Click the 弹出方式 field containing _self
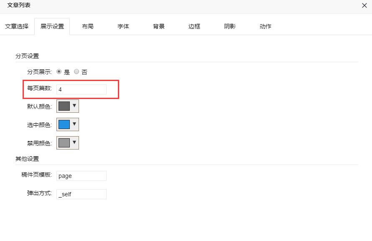The height and width of the screenshot is (241, 372). pos(82,194)
